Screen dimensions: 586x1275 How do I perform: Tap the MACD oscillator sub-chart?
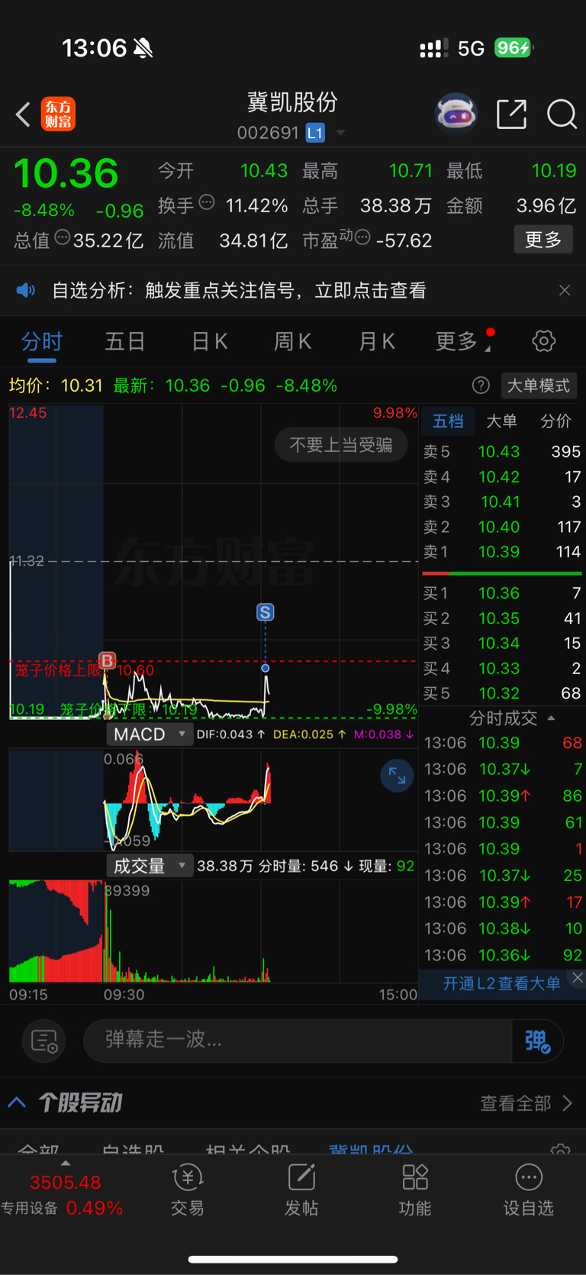point(213,799)
